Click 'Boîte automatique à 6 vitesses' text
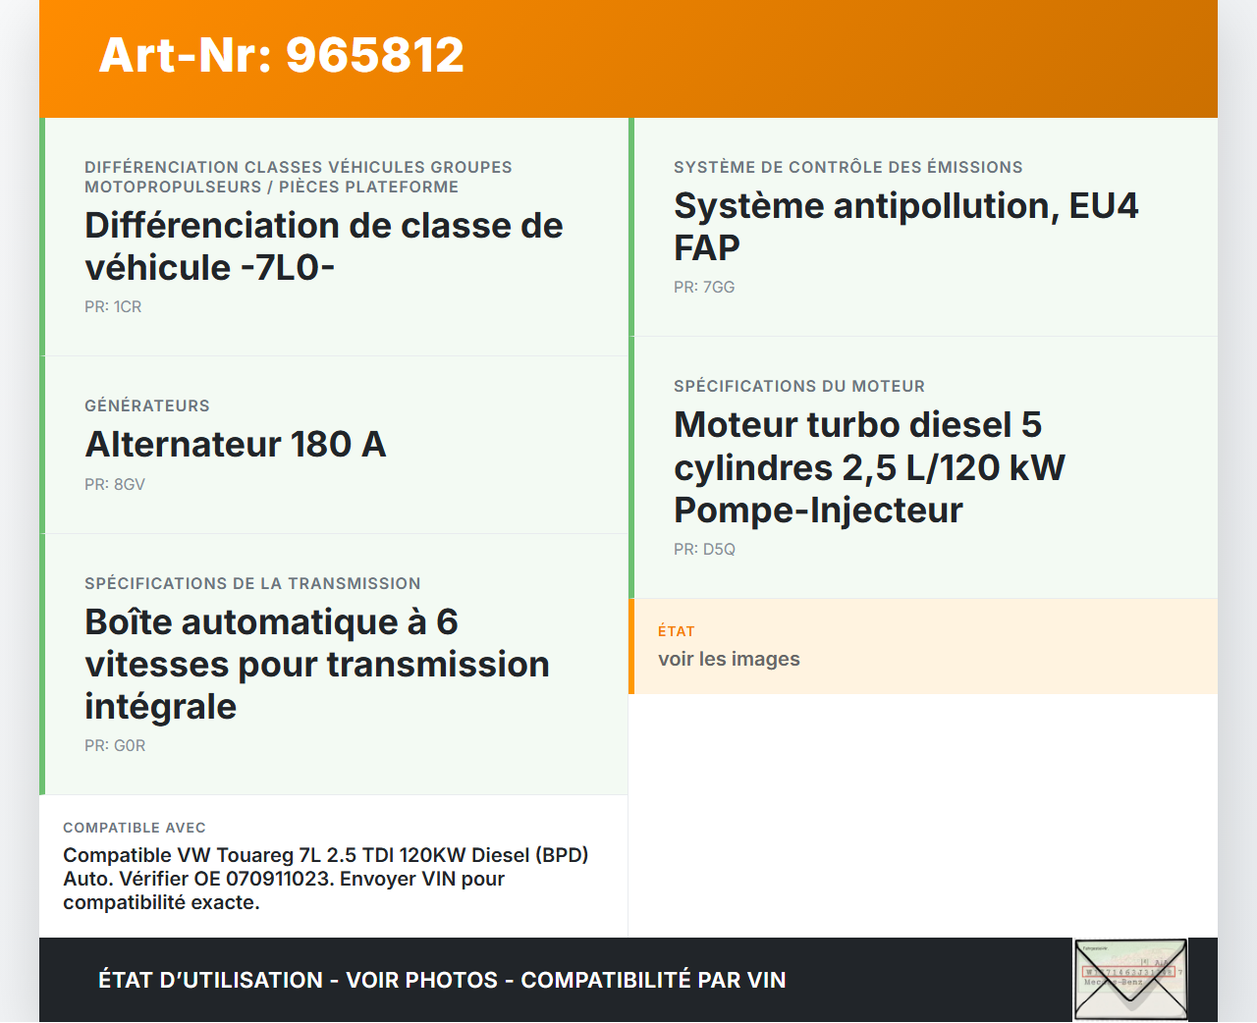Viewport: 1257px width, 1023px height. click(317, 664)
